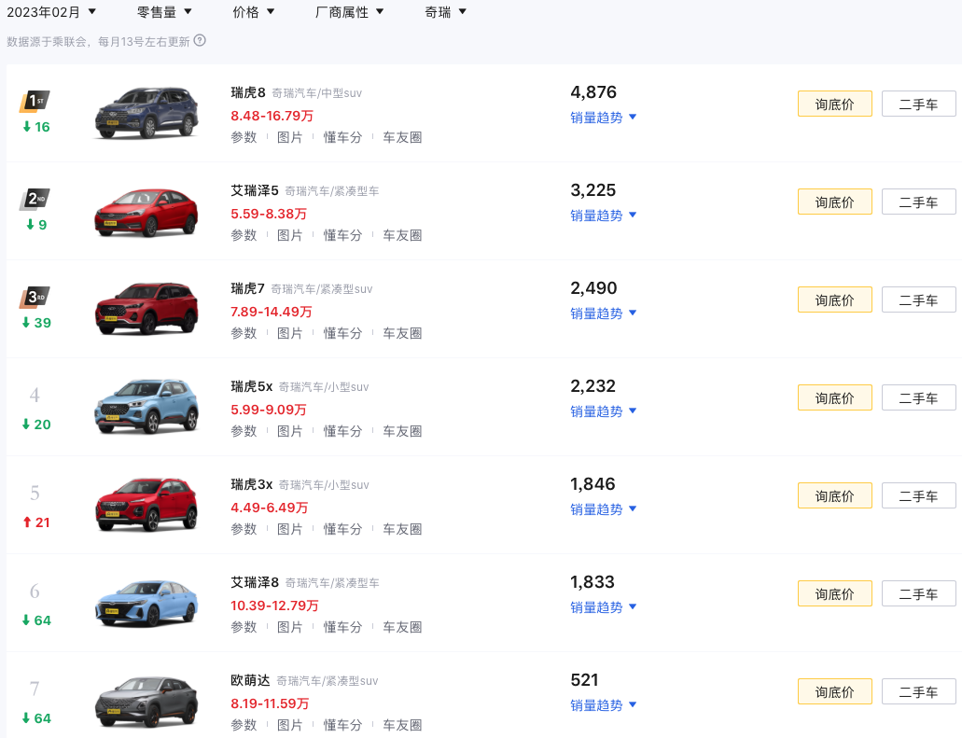Open 车友圈 link for 欧萌达
Viewport: 962px width, 738px height.
click(402, 725)
